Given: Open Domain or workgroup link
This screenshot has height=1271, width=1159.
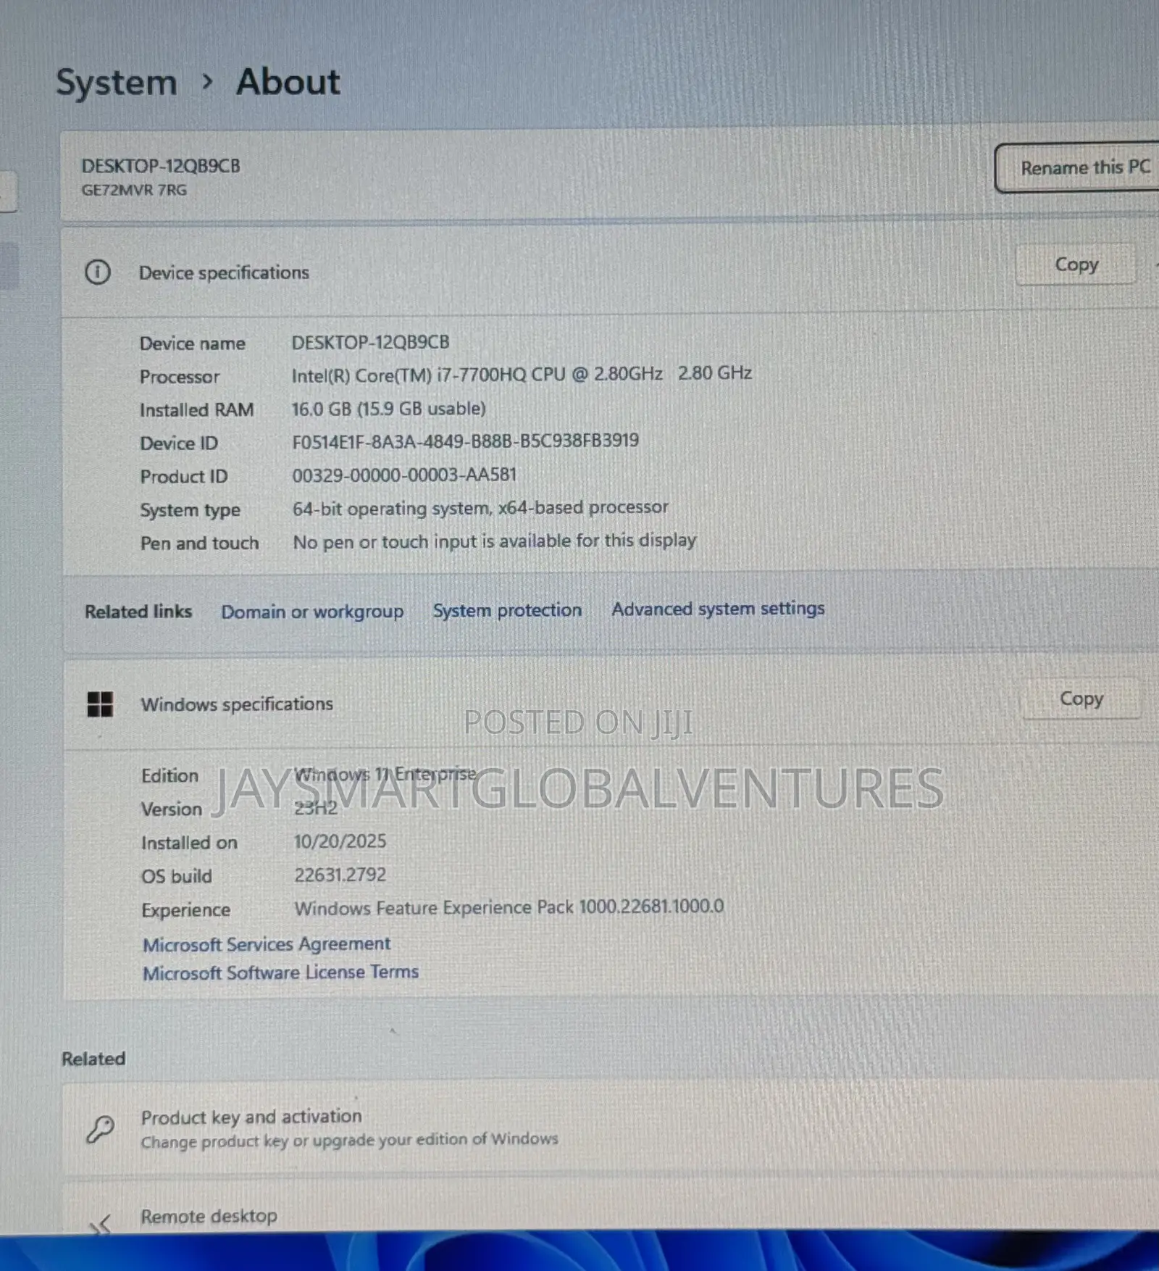Looking at the screenshot, I should pyautogui.click(x=312, y=612).
